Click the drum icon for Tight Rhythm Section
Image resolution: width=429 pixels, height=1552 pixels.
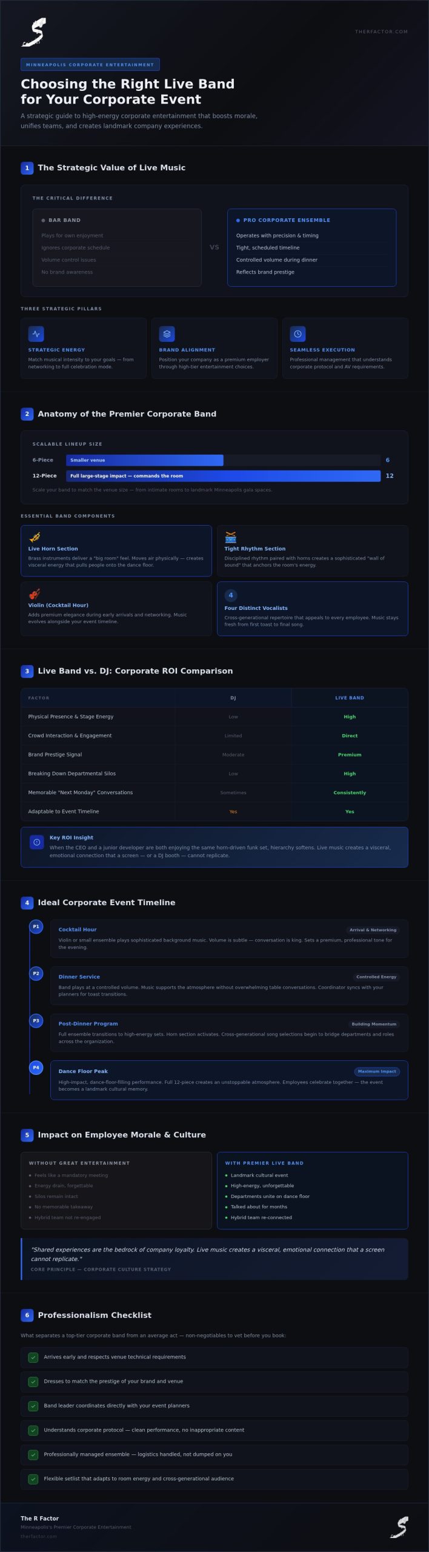pyautogui.click(x=230, y=537)
